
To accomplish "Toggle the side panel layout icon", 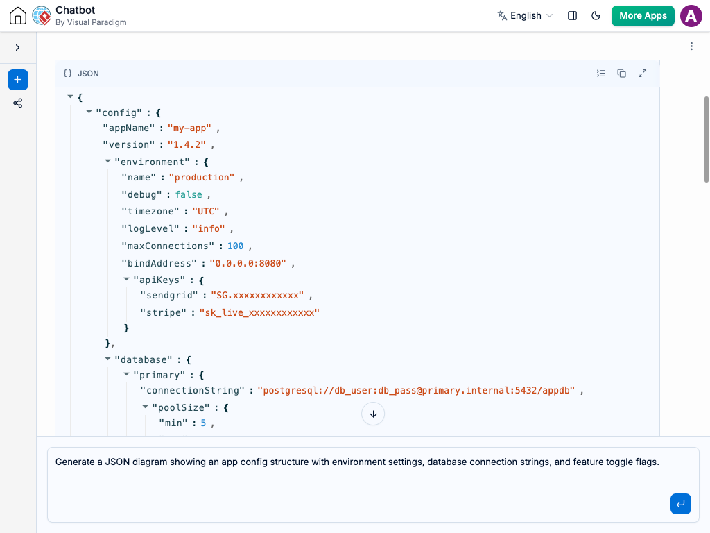I will pyautogui.click(x=572, y=16).
